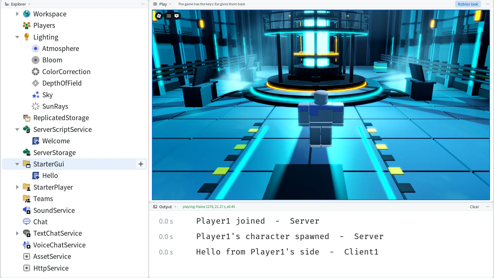Open the chat icon in the game view
The width and height of the screenshot is (494, 278).
pos(177,16)
